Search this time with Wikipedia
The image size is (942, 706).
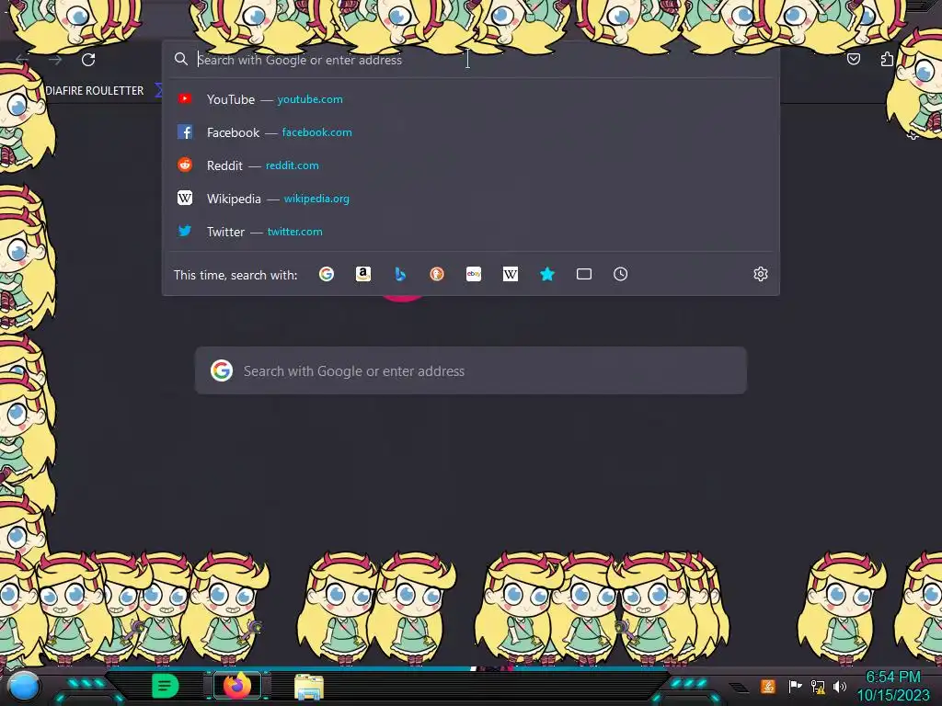coord(510,274)
